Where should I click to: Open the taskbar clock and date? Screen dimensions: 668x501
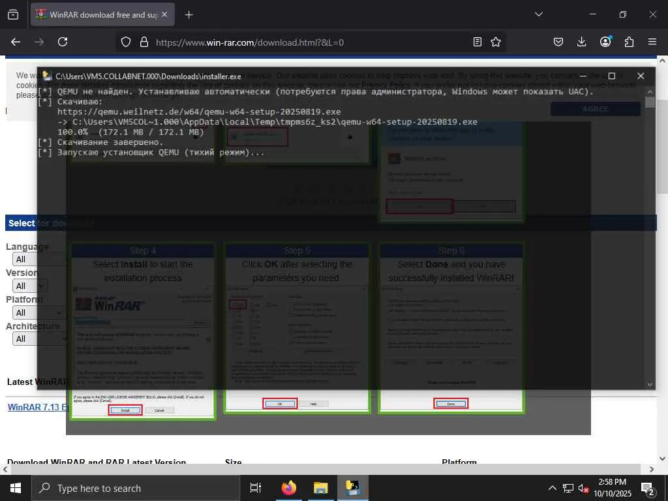(x=613, y=488)
